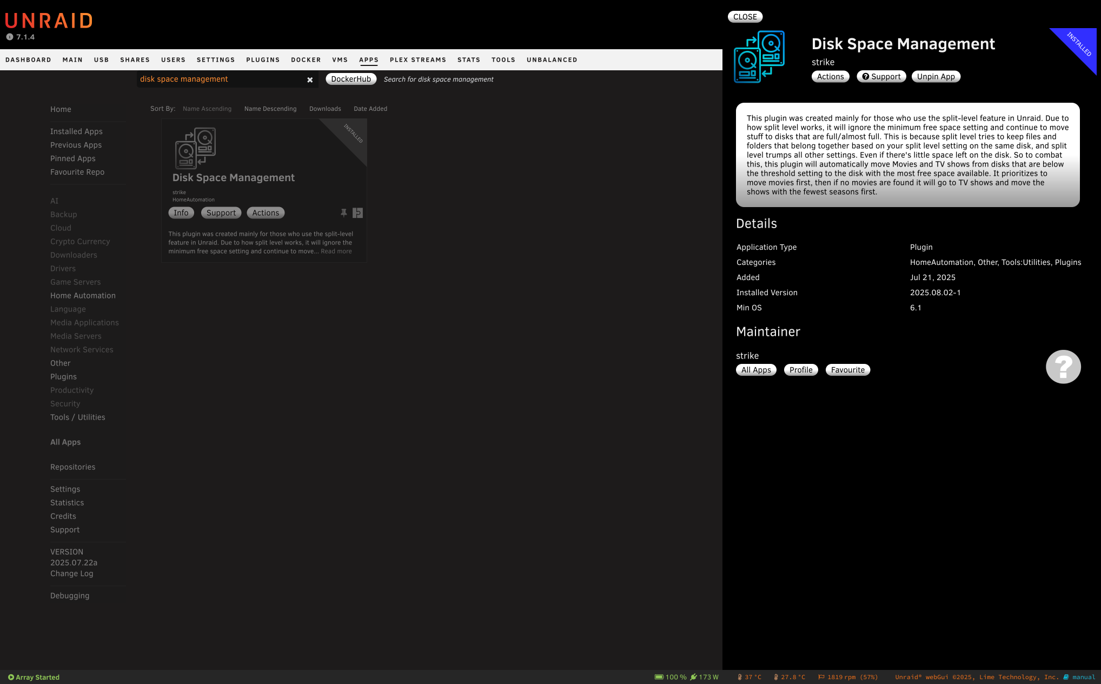Viewport: 1101px width, 684px height.
Task: Click Actions in the details panel
Action: pos(830,77)
